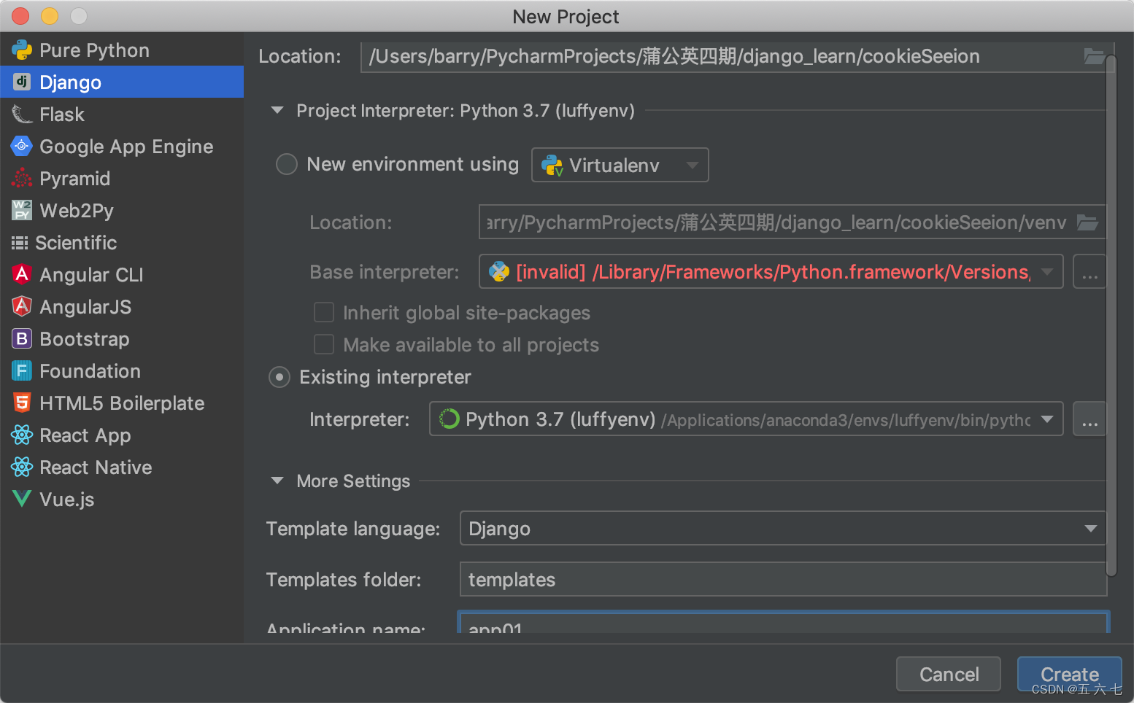
Task: Select Pyramid project type
Action: [122, 179]
